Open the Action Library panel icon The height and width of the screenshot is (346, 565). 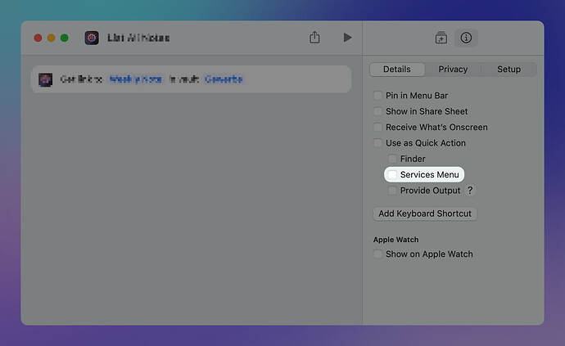click(x=441, y=38)
